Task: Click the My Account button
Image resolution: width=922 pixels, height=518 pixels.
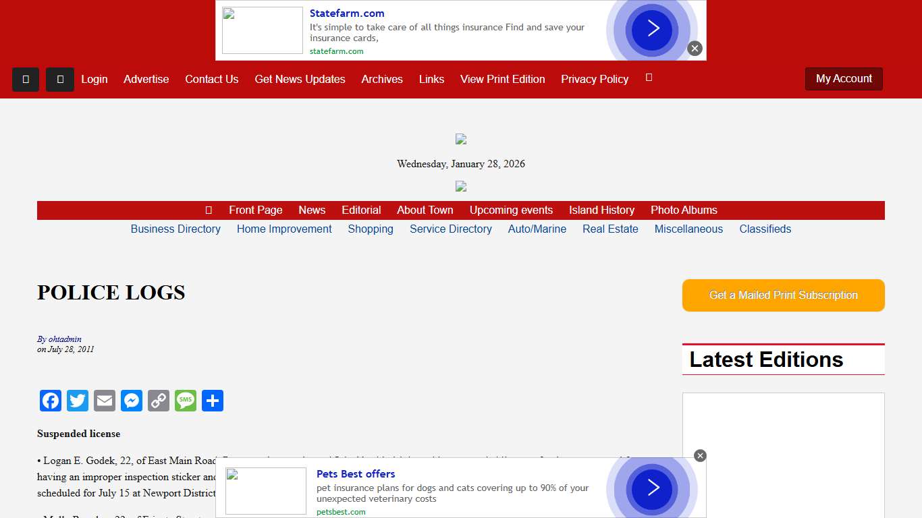Action: pyautogui.click(x=844, y=79)
